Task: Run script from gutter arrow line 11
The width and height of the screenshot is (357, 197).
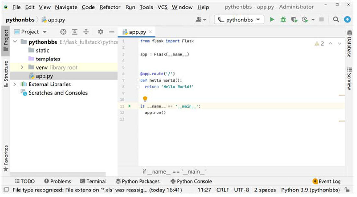Action: click(x=129, y=106)
